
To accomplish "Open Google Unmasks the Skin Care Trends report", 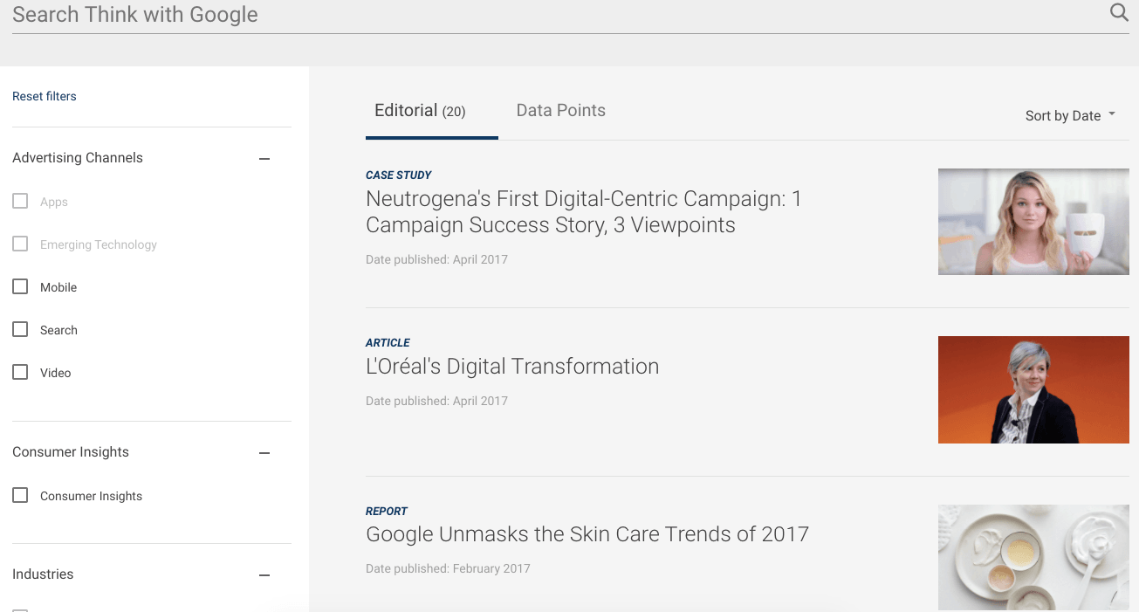I will [x=587, y=534].
